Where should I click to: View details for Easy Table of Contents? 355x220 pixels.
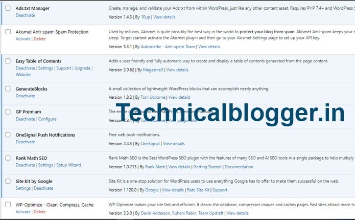(x=177, y=70)
